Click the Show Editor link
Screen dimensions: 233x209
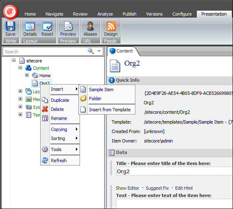point(128,188)
